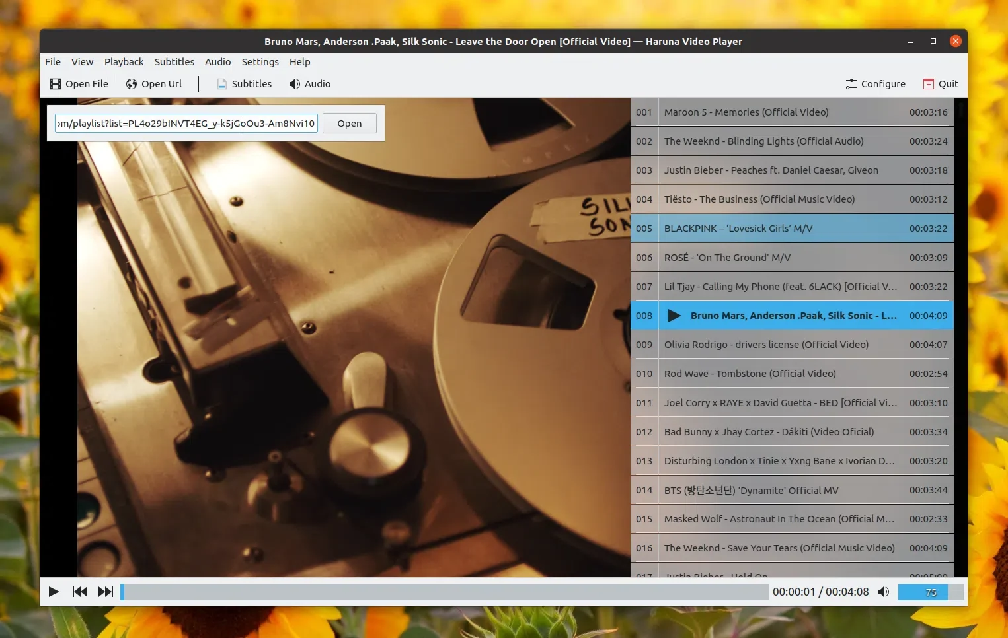Skip to the previous track
The image size is (1008, 638).
click(x=79, y=592)
